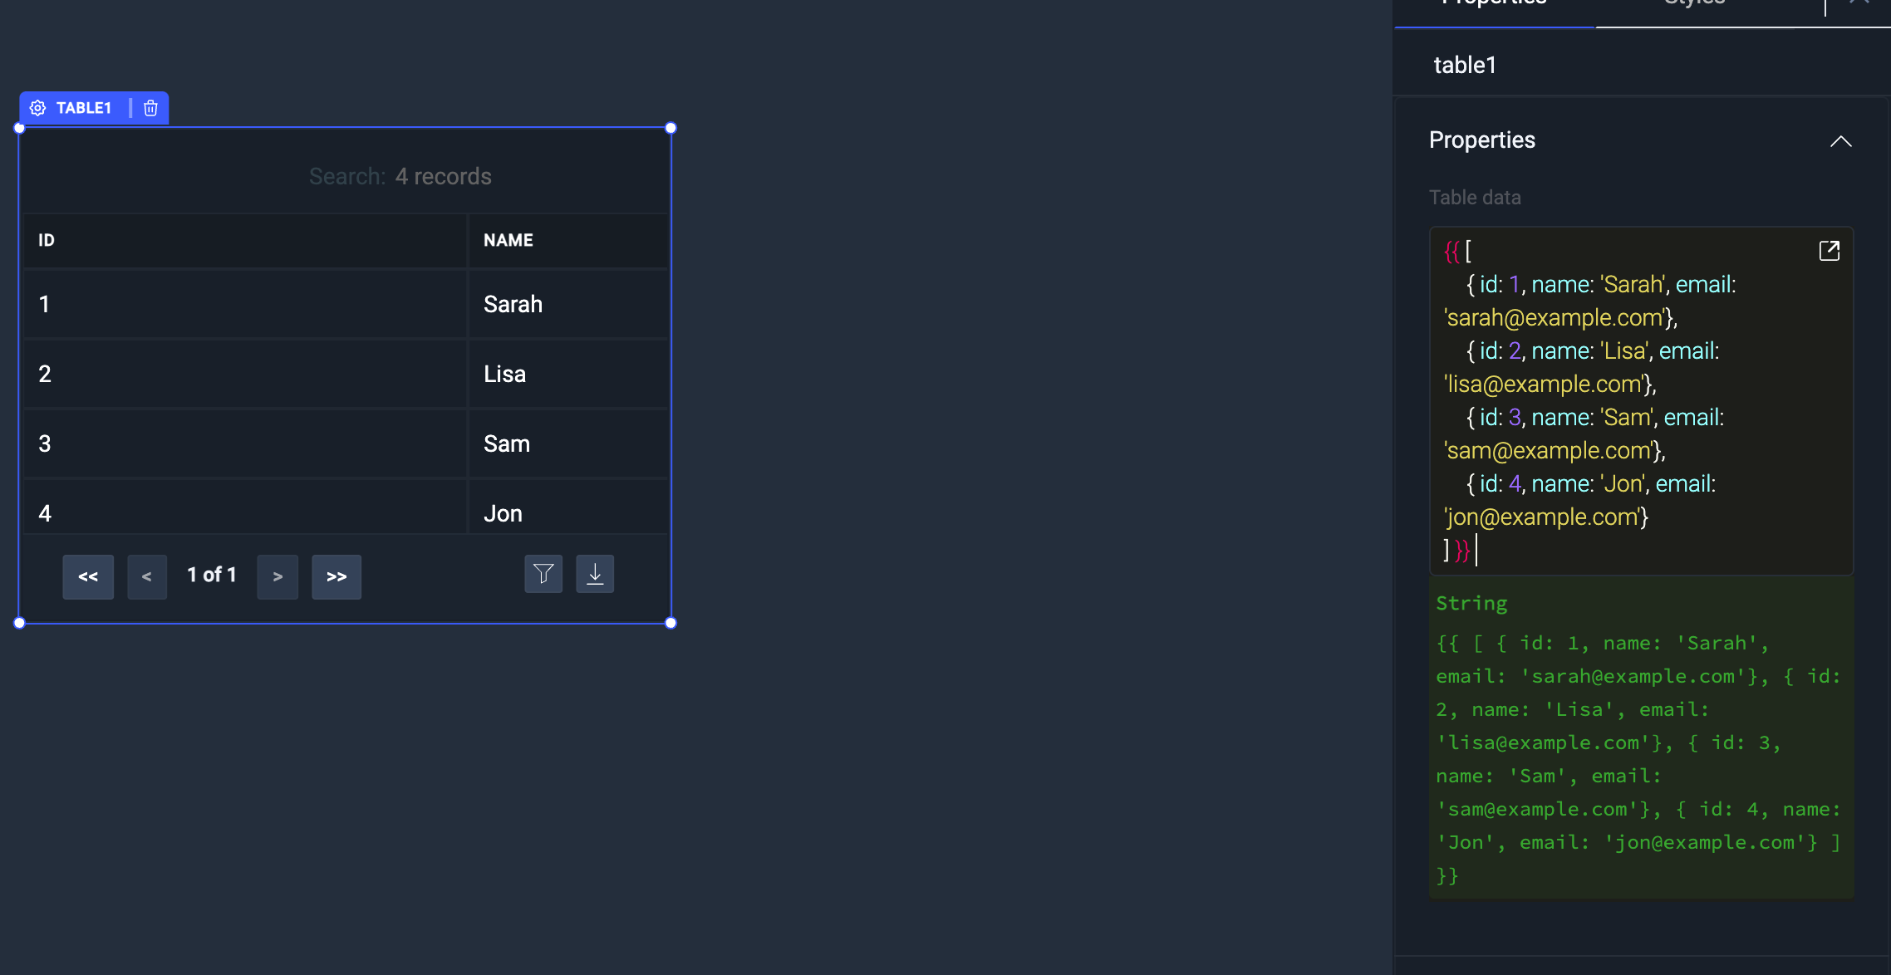Viewport: 1891px width, 975px height.
Task: Click the table search records field
Action: pos(400,175)
